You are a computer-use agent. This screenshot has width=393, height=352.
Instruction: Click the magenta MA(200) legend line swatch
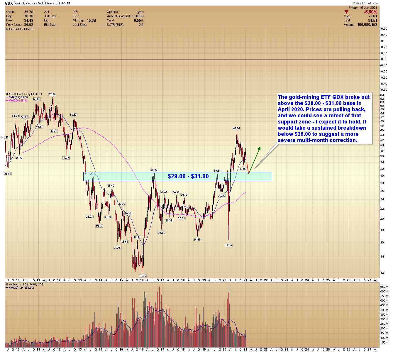7,101
